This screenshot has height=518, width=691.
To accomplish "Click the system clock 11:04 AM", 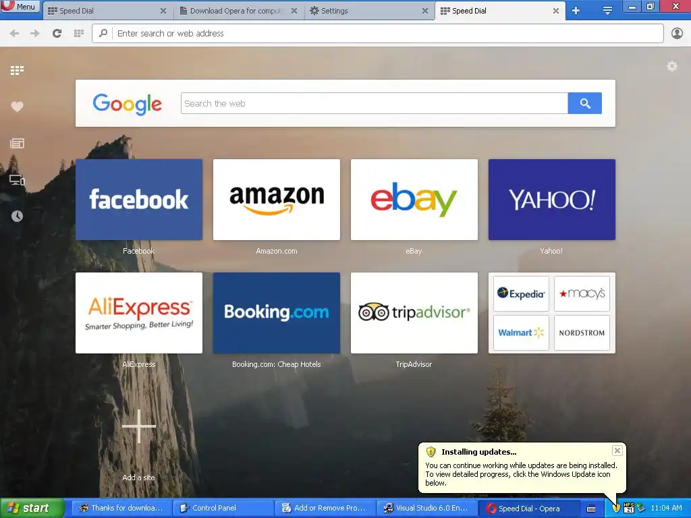I will click(666, 509).
